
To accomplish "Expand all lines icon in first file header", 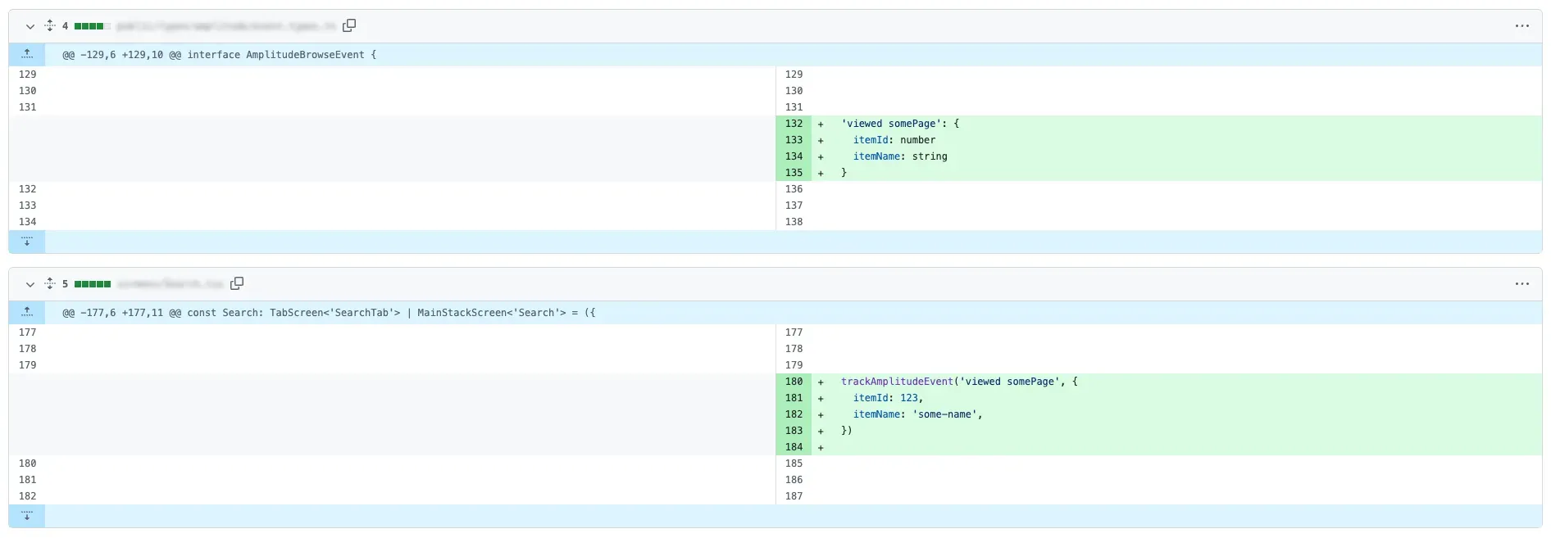I will click(x=50, y=25).
